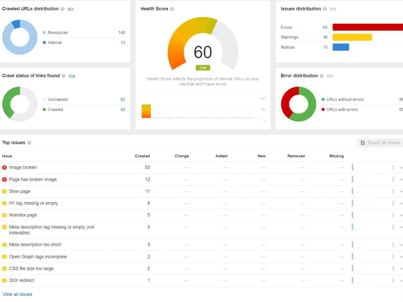Open Internal URLs count 13

[123, 43]
